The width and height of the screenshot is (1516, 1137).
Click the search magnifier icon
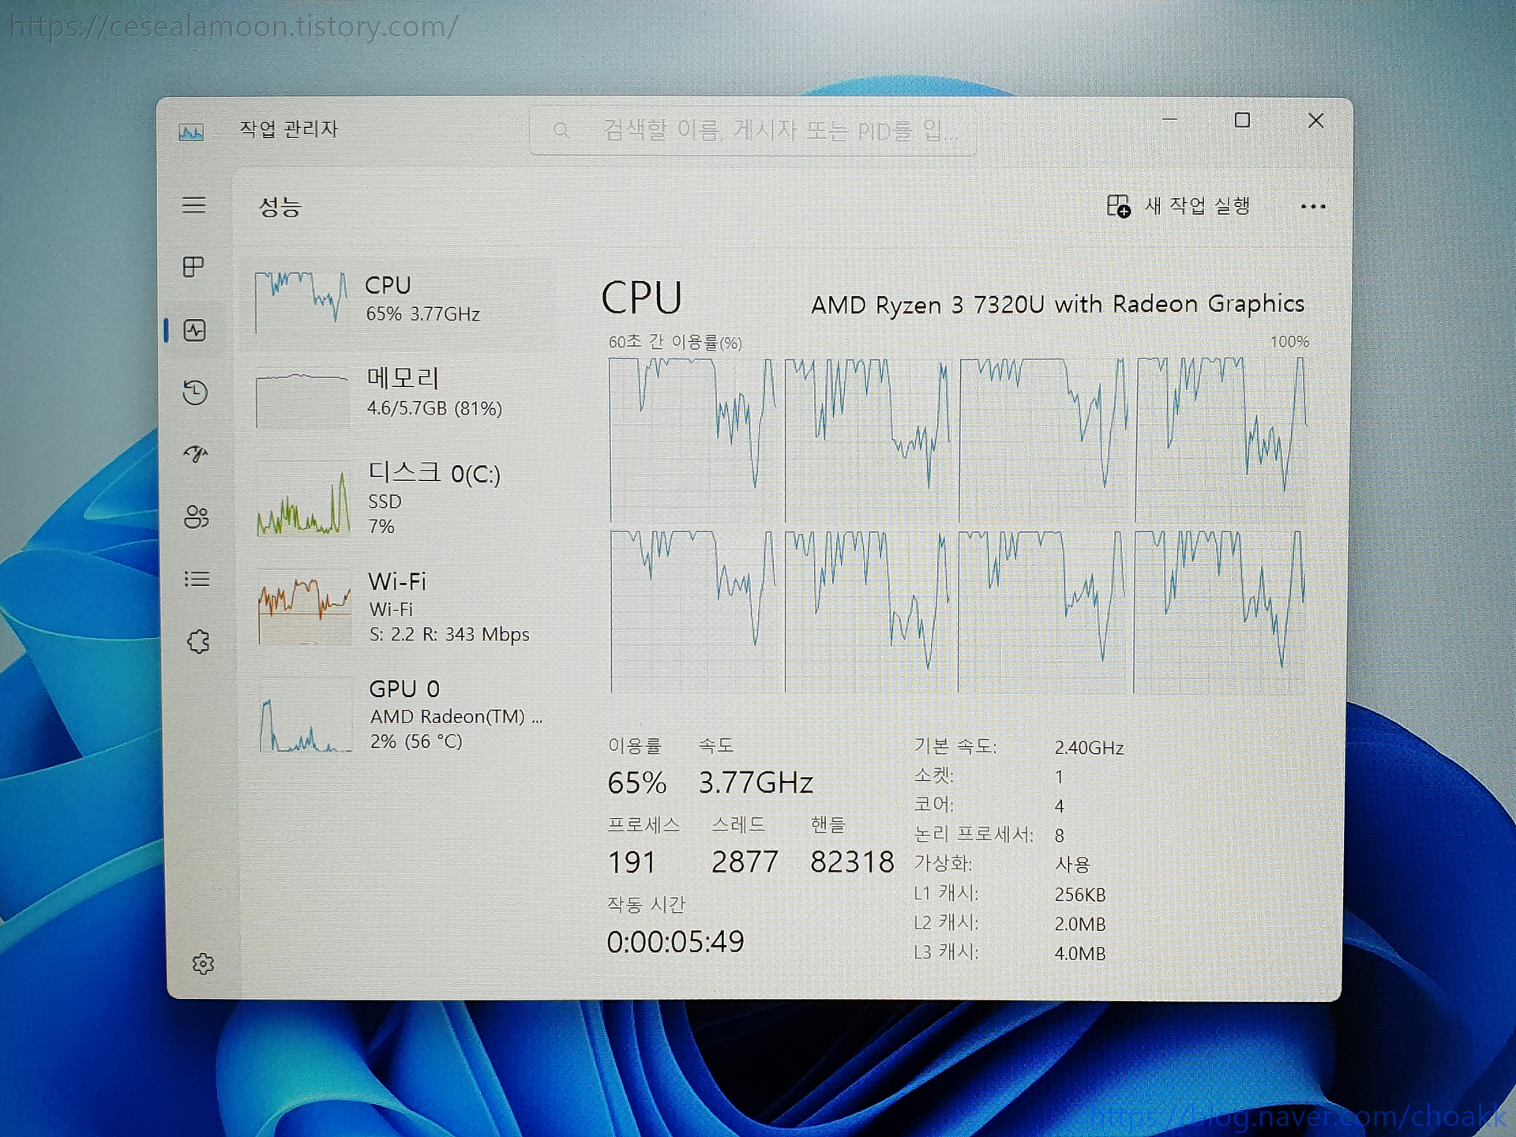tap(561, 130)
